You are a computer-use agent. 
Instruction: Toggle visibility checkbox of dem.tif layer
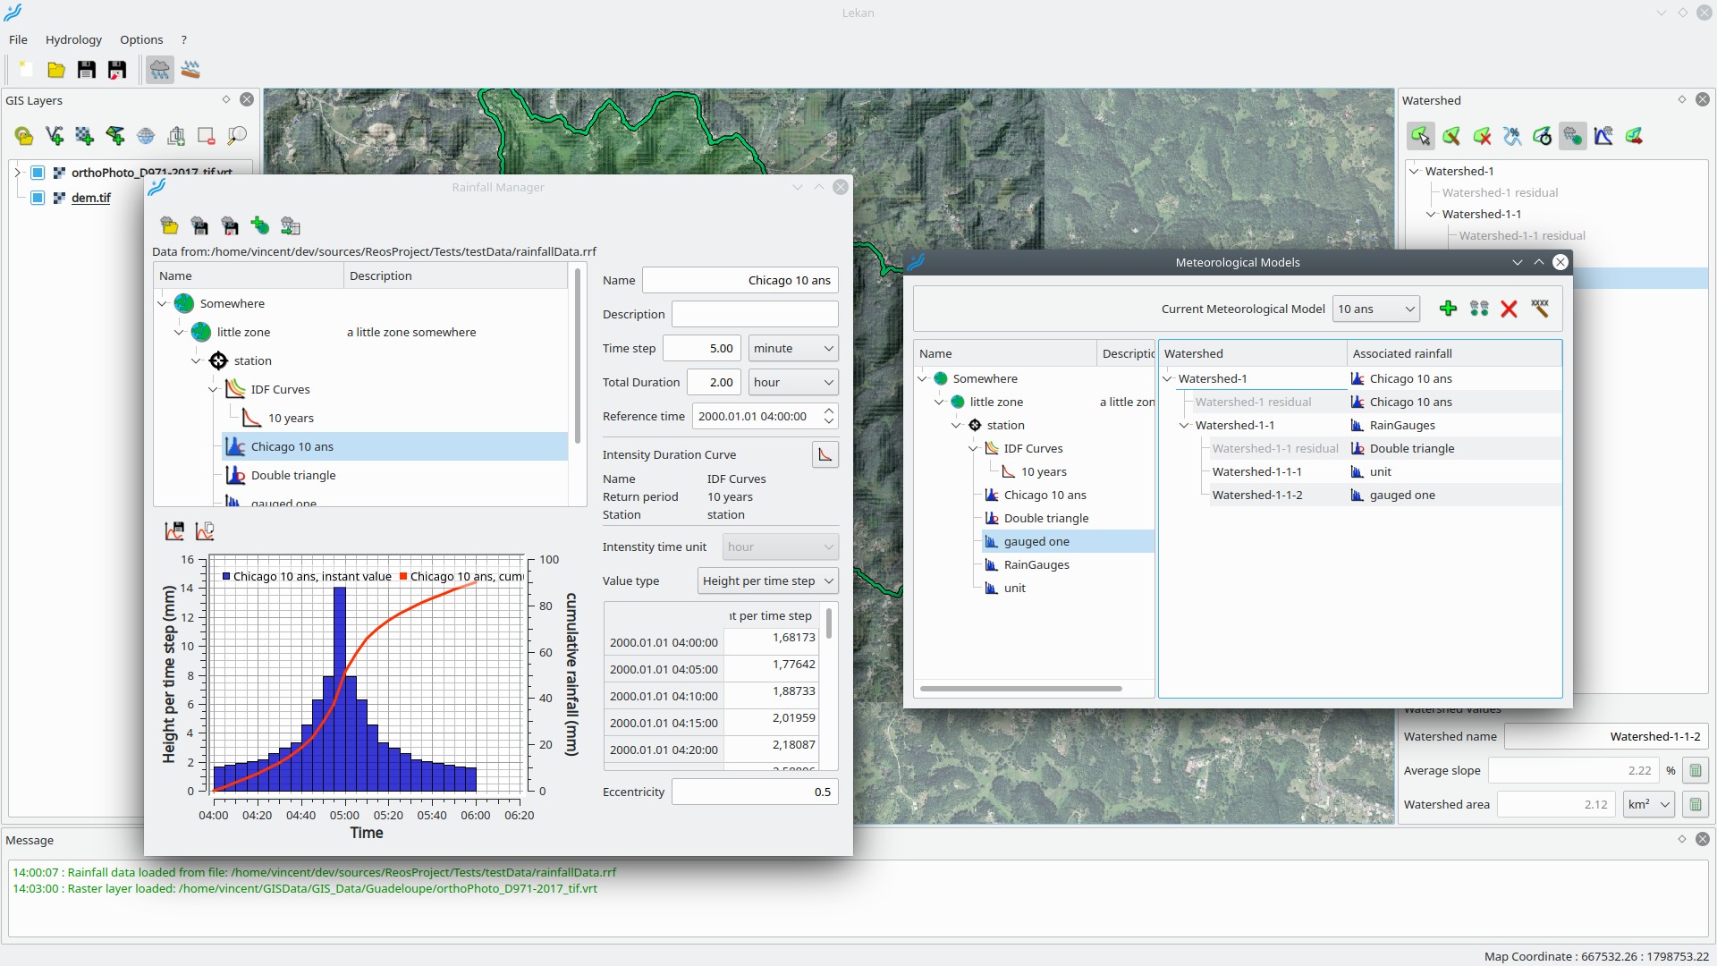click(38, 198)
